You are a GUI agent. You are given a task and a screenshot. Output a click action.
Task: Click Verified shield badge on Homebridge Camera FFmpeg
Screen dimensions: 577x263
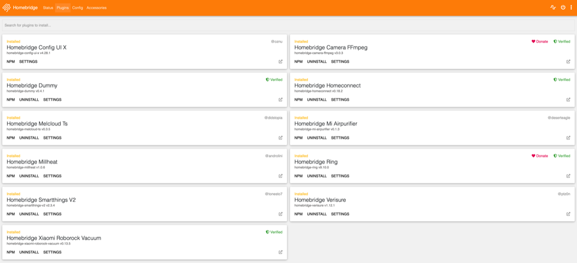(x=562, y=42)
